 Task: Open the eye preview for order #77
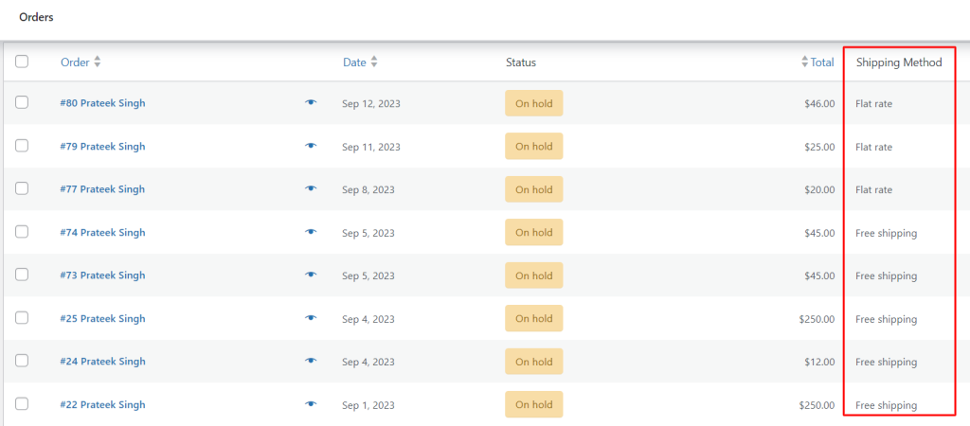[x=311, y=188]
